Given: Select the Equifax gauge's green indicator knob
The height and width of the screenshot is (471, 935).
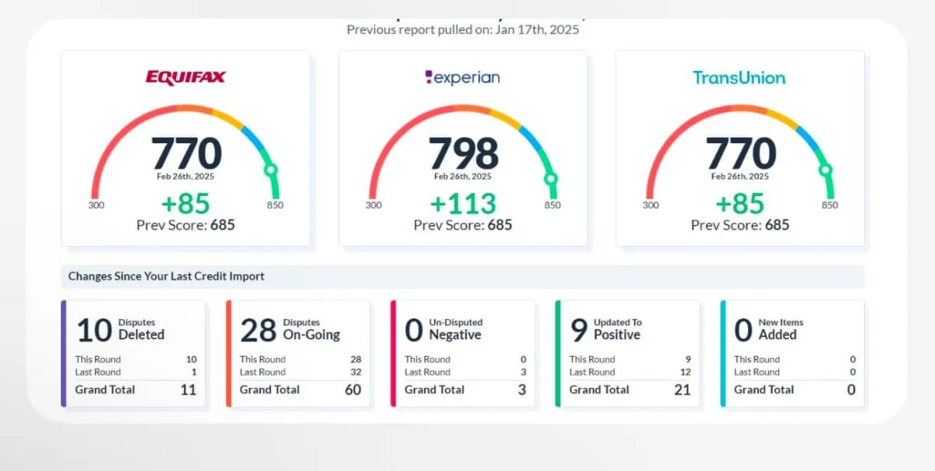Looking at the screenshot, I should pos(271,170).
